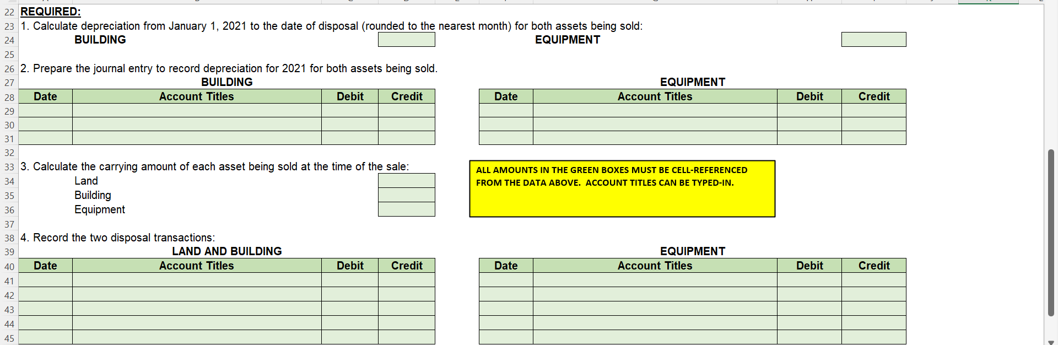Click the BUILDING label in row 24
This screenshot has height=345, width=1058.
click(100, 40)
